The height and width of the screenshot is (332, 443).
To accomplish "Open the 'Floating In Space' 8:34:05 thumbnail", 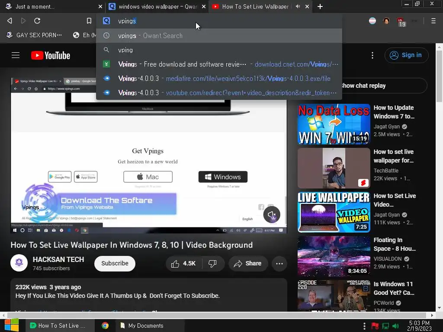I will [334, 256].
